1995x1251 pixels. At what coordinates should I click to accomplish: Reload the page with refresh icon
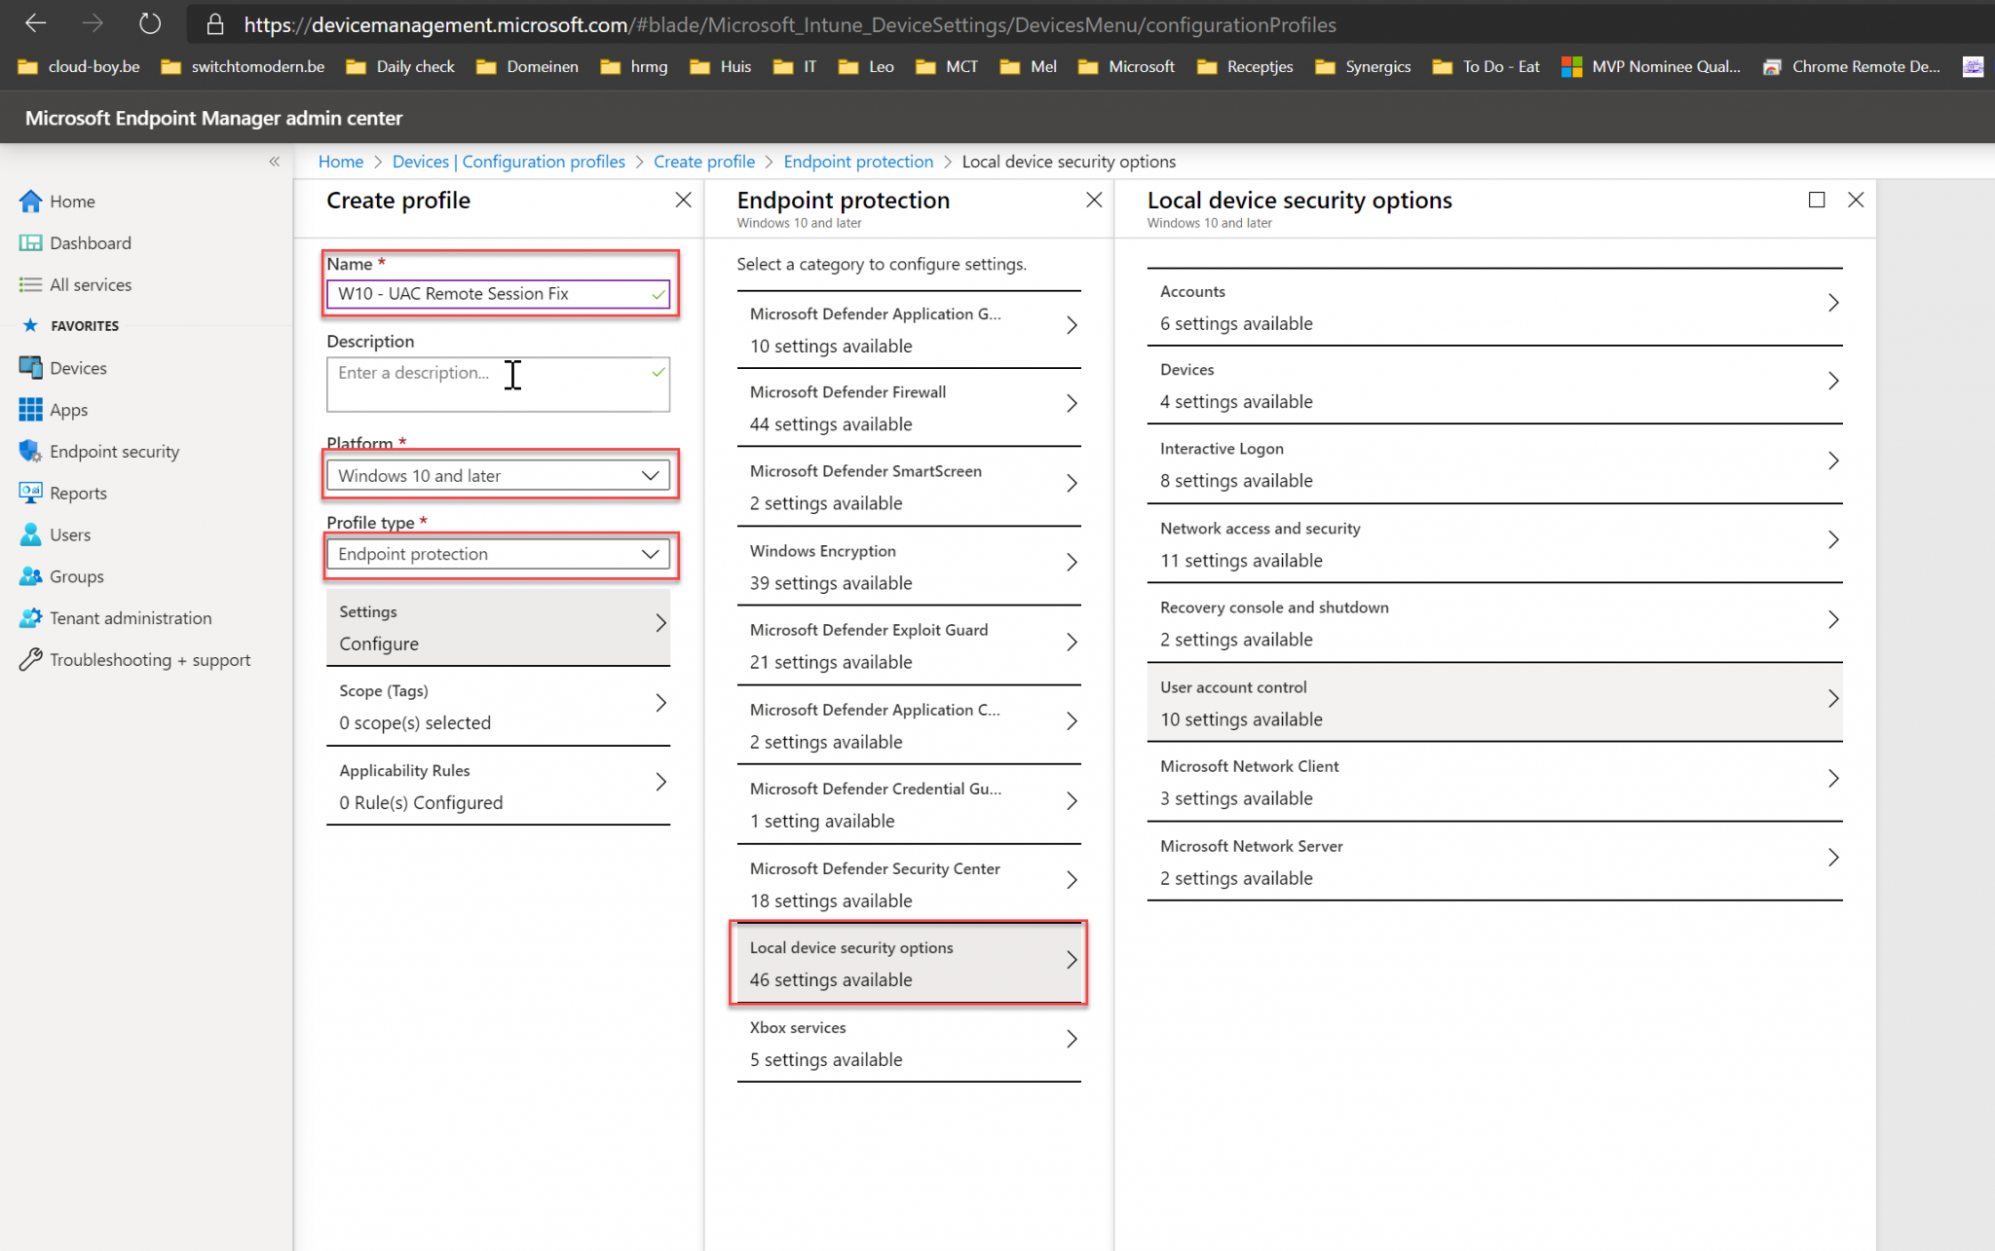pos(149,23)
